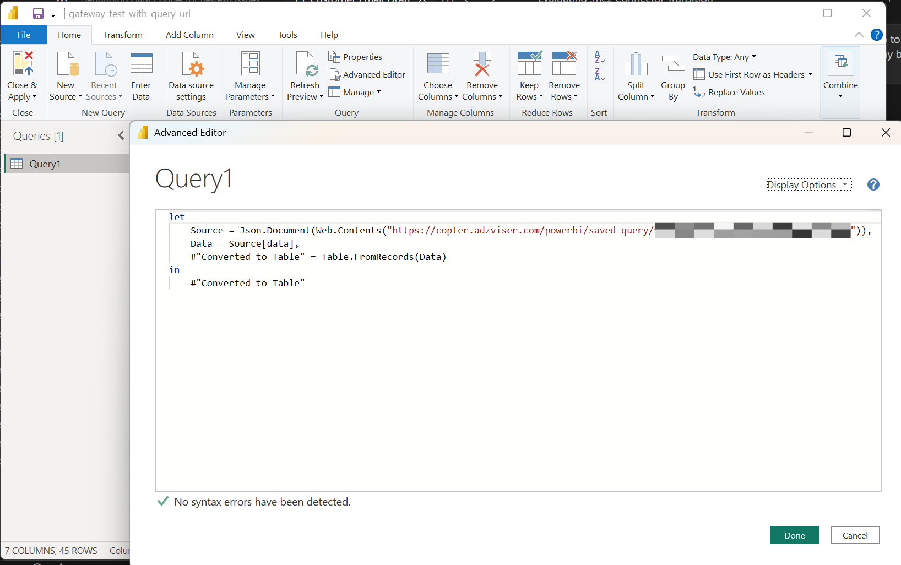Click Remove Columns icon
The image size is (901, 565).
click(x=482, y=63)
